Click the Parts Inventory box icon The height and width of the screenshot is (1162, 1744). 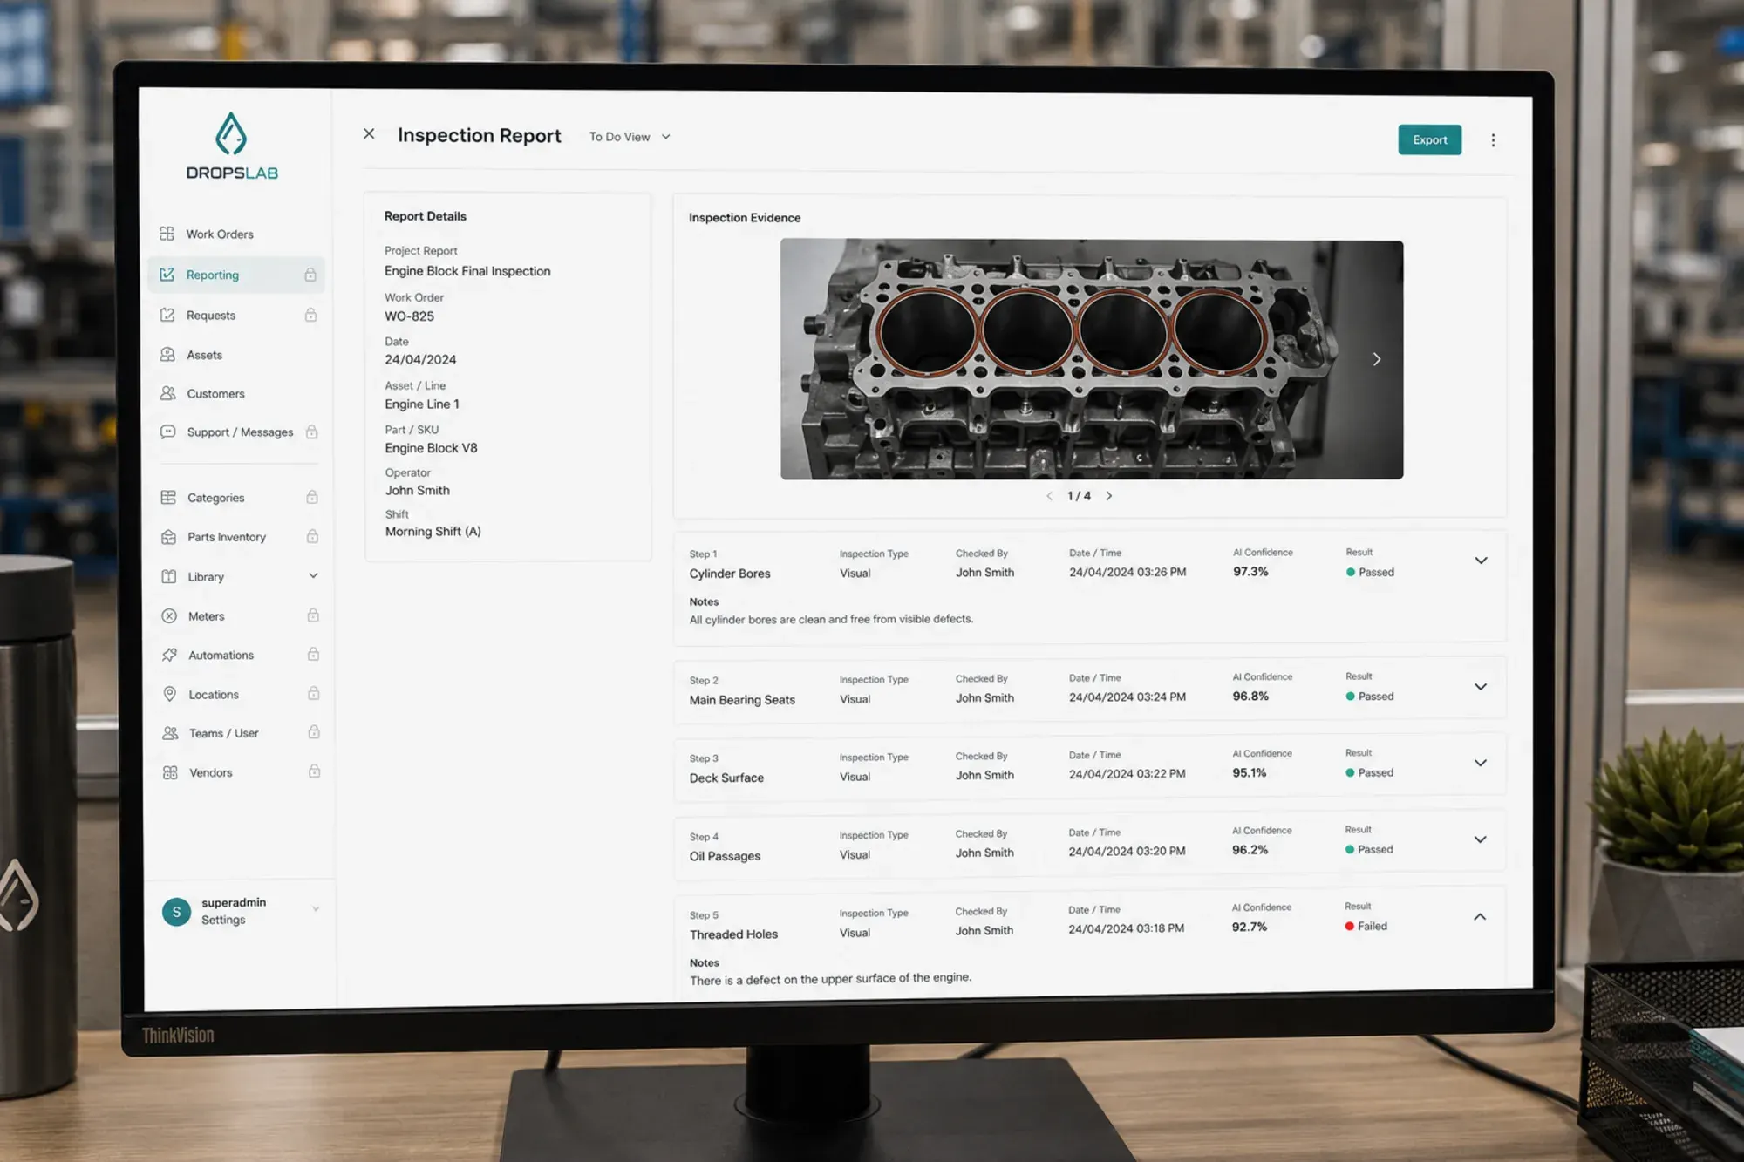click(x=169, y=537)
